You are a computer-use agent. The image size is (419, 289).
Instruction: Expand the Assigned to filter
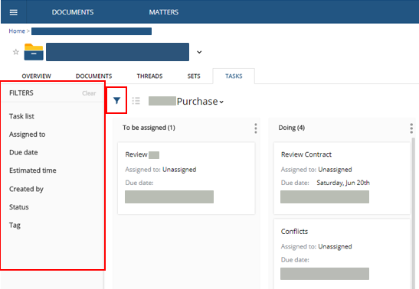point(28,135)
